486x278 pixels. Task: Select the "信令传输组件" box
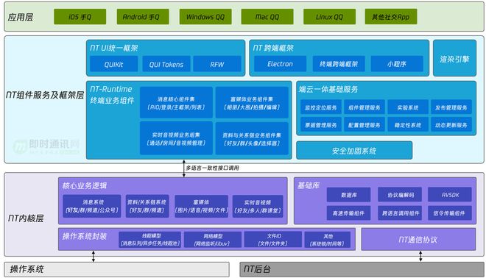coord(450,213)
